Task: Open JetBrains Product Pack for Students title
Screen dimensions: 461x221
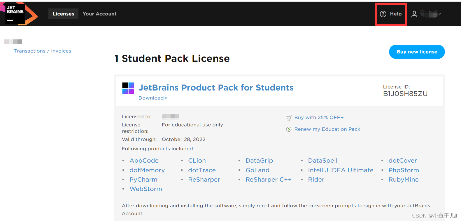Action: pos(216,88)
